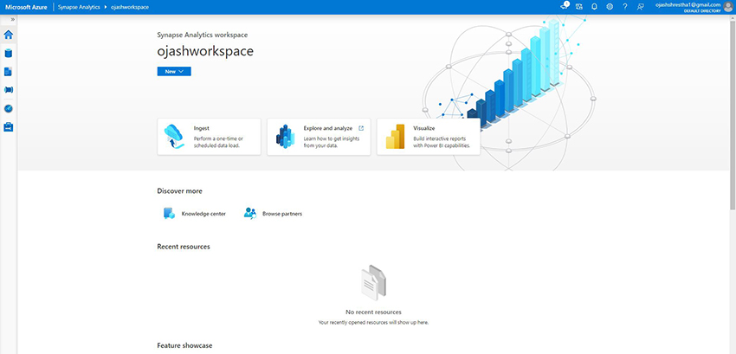Open the Home hub in sidebar
Viewport: 736px width, 354px height.
tap(9, 35)
